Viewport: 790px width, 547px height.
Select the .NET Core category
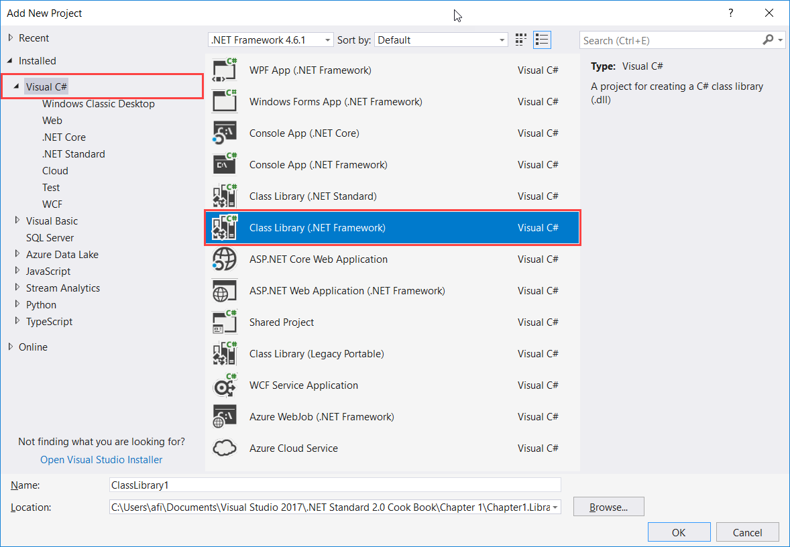(64, 137)
